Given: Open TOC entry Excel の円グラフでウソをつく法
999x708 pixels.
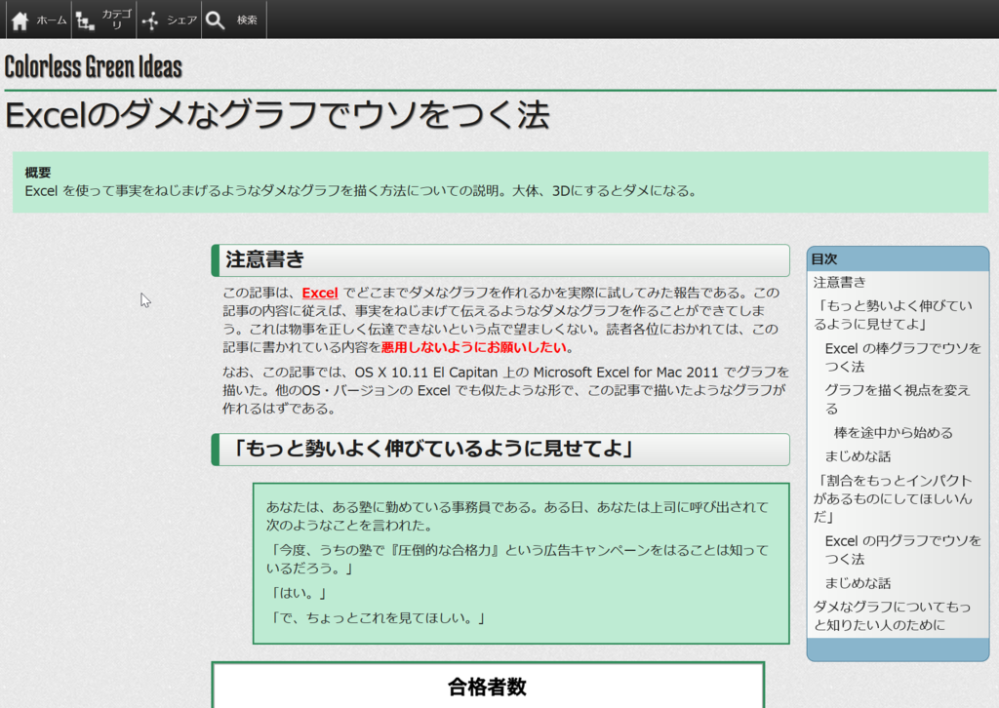Looking at the screenshot, I should (x=902, y=550).
